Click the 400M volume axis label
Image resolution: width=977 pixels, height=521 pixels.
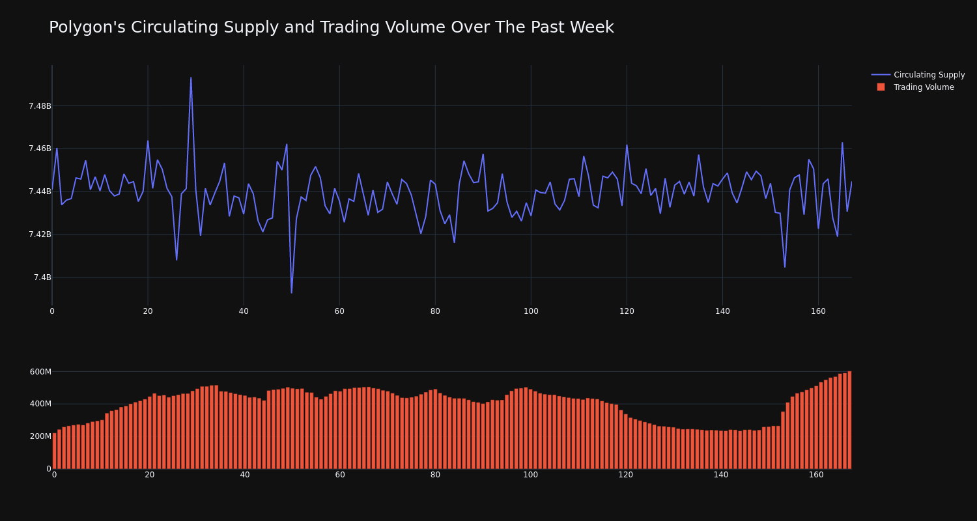click(x=40, y=404)
